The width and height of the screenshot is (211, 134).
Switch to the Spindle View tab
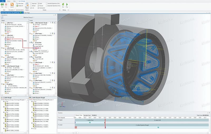[x=87, y=115]
